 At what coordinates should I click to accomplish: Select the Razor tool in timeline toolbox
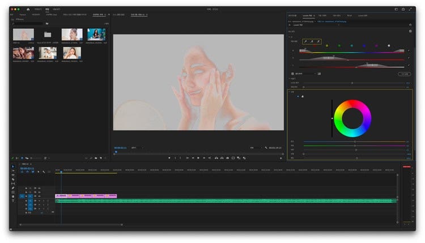[x=12, y=180]
